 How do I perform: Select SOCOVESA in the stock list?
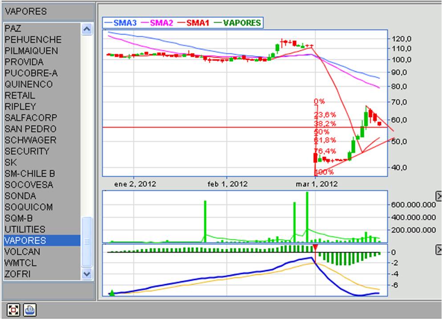point(42,185)
